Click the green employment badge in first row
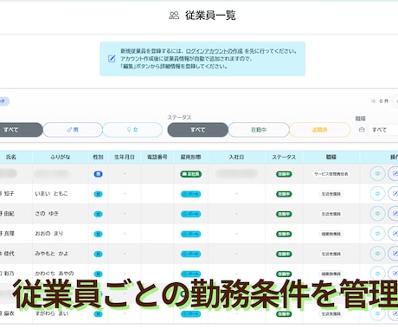This screenshot has height=329, width=398. [x=190, y=174]
